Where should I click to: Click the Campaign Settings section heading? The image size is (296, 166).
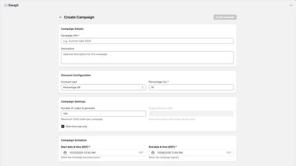73,101
